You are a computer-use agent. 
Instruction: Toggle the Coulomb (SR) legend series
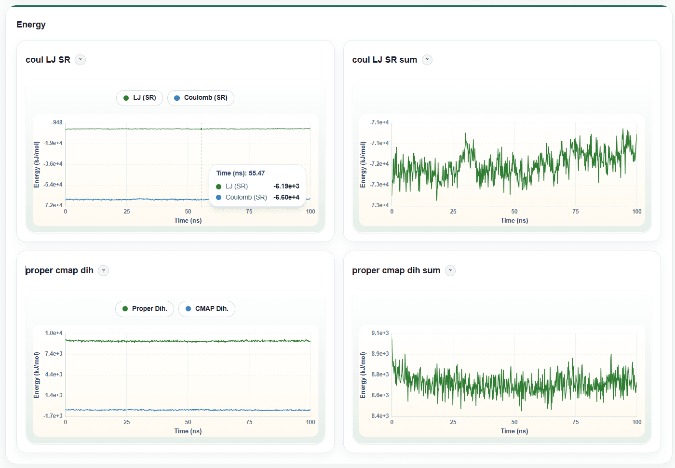coord(201,98)
